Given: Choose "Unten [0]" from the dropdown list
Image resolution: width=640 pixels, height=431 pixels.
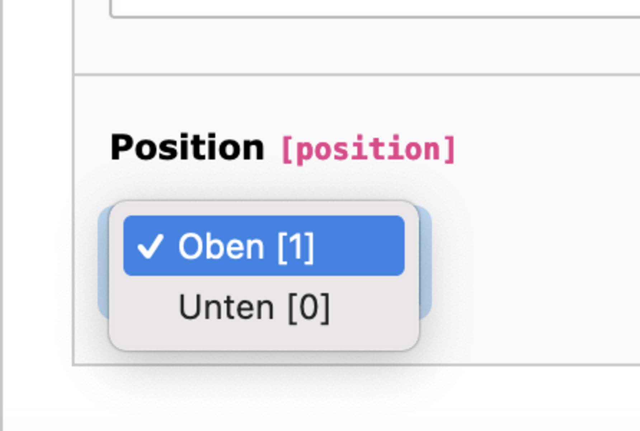Looking at the screenshot, I should 264,307.
